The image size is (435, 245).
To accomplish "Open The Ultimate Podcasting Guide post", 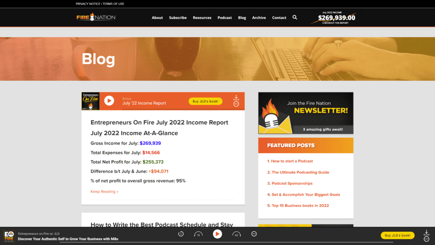I will [x=298, y=172].
